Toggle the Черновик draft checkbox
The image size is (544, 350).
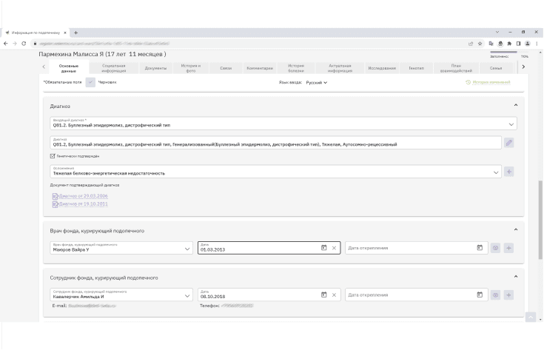pos(90,82)
